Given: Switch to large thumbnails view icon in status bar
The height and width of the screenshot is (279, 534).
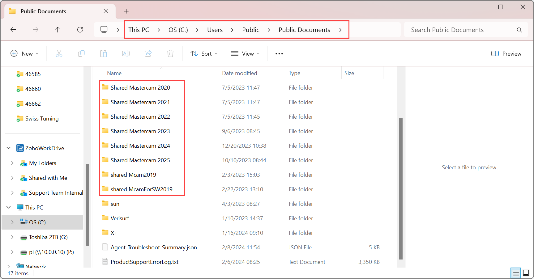Looking at the screenshot, I should (526, 273).
